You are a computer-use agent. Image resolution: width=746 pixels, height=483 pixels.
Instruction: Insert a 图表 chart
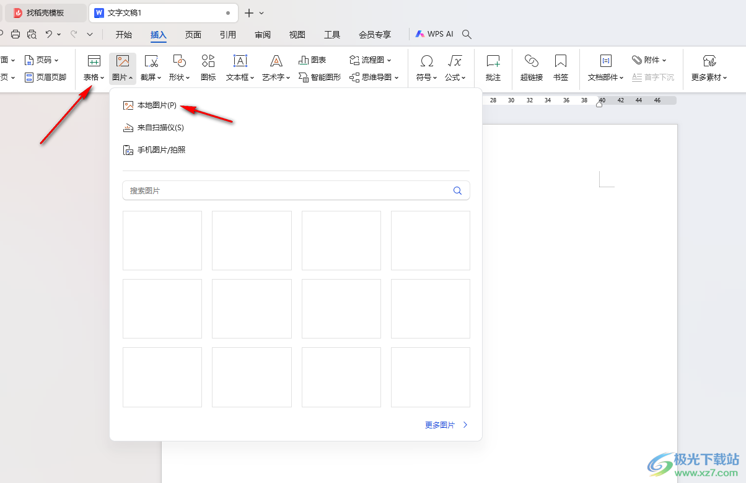pos(312,60)
